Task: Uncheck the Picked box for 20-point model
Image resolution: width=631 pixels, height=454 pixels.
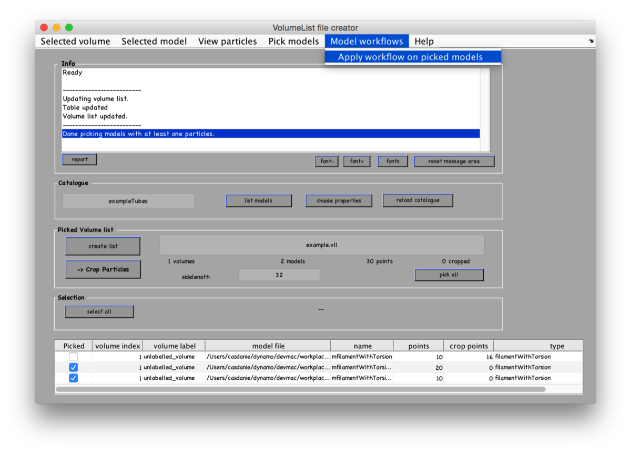Action: (74, 367)
